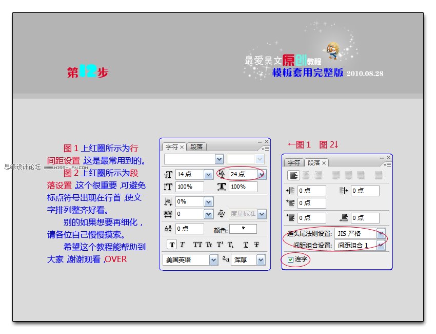
Task: Open the 14 点 font size dropdown
Action: 208,175
